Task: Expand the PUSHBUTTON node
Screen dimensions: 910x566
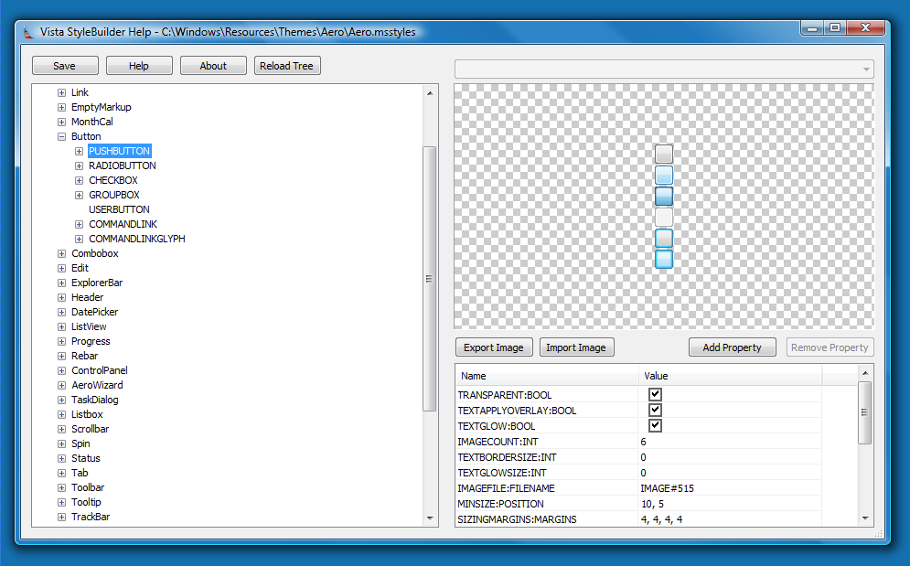Action: pyautogui.click(x=79, y=152)
